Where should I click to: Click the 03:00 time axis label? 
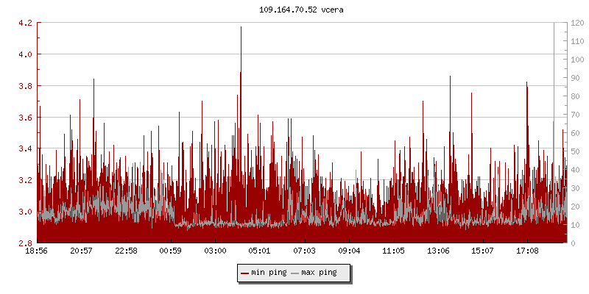215,251
